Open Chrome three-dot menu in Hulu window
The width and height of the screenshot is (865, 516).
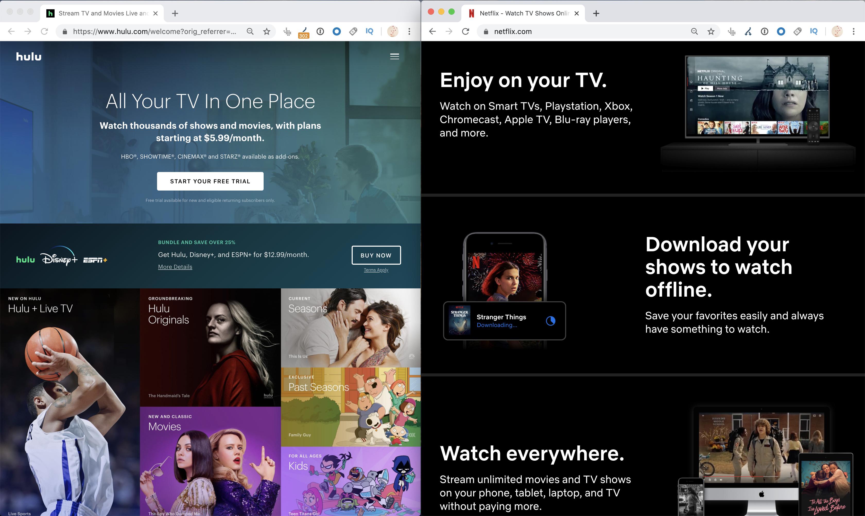409,32
